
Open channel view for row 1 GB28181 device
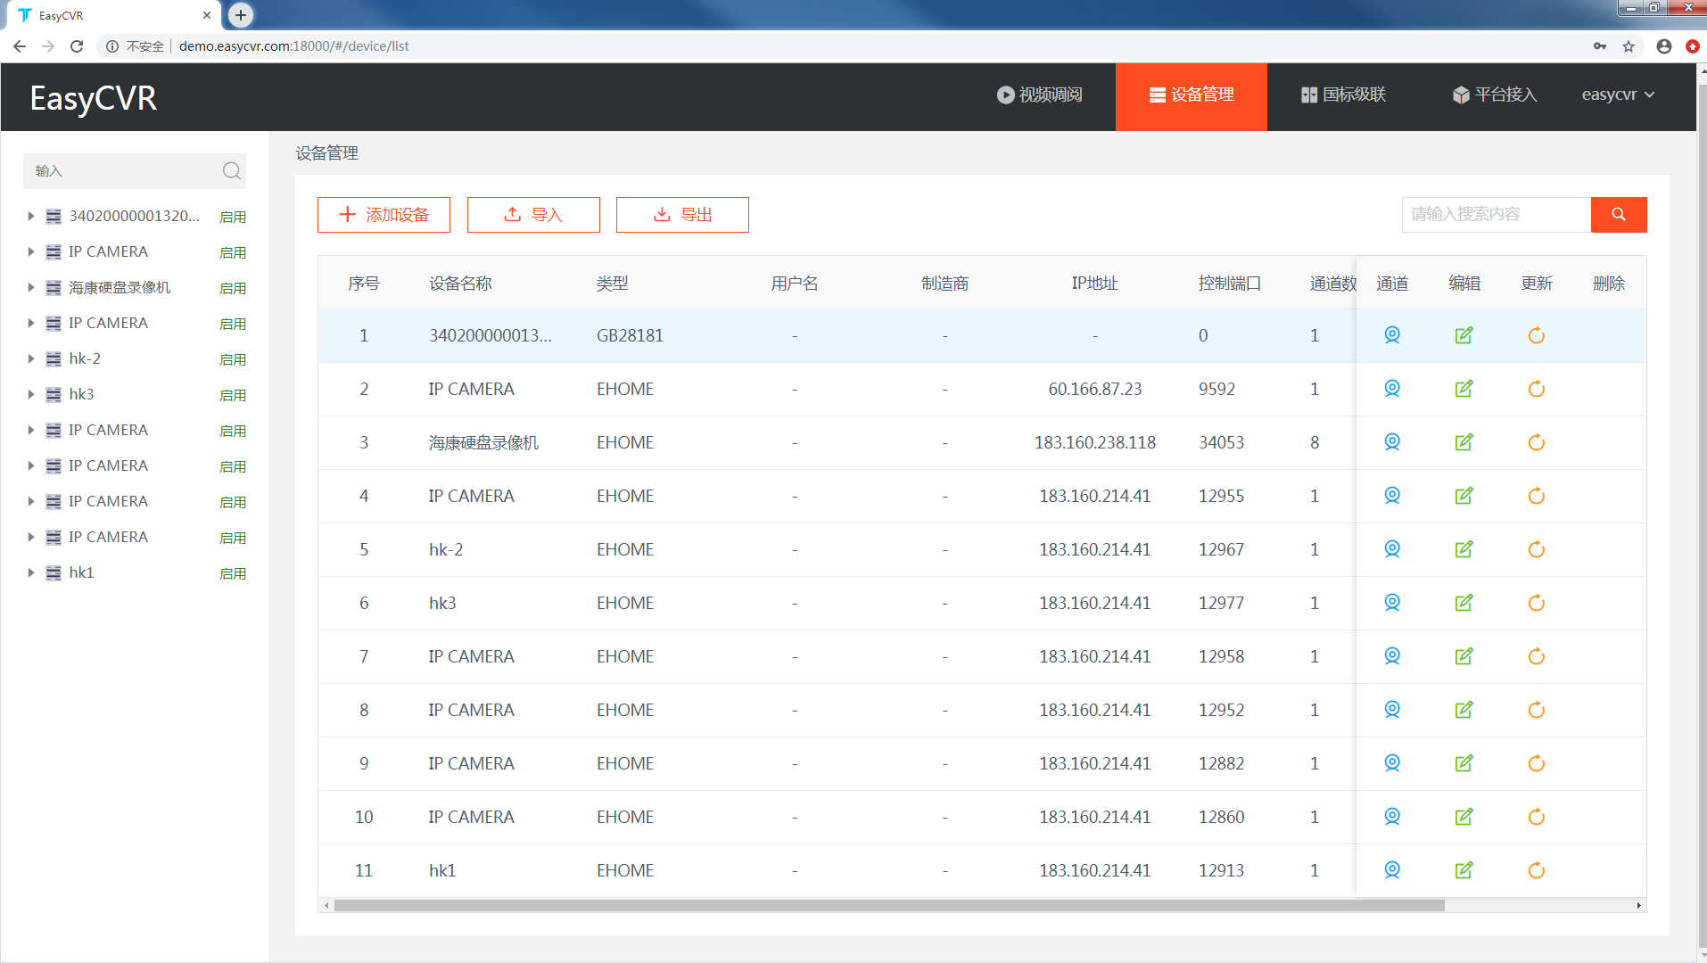point(1391,335)
